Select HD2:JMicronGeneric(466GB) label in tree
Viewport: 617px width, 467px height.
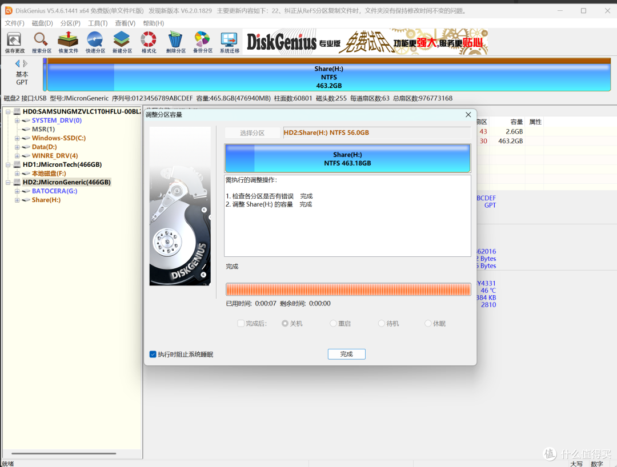pyautogui.click(x=66, y=182)
